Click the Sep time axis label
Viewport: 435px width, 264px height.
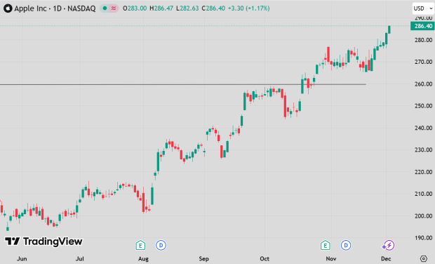[x=204, y=258]
